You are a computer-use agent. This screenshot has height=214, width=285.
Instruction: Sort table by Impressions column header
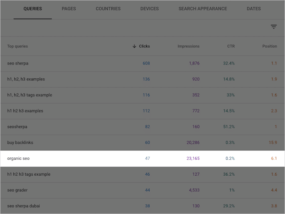[188, 46]
